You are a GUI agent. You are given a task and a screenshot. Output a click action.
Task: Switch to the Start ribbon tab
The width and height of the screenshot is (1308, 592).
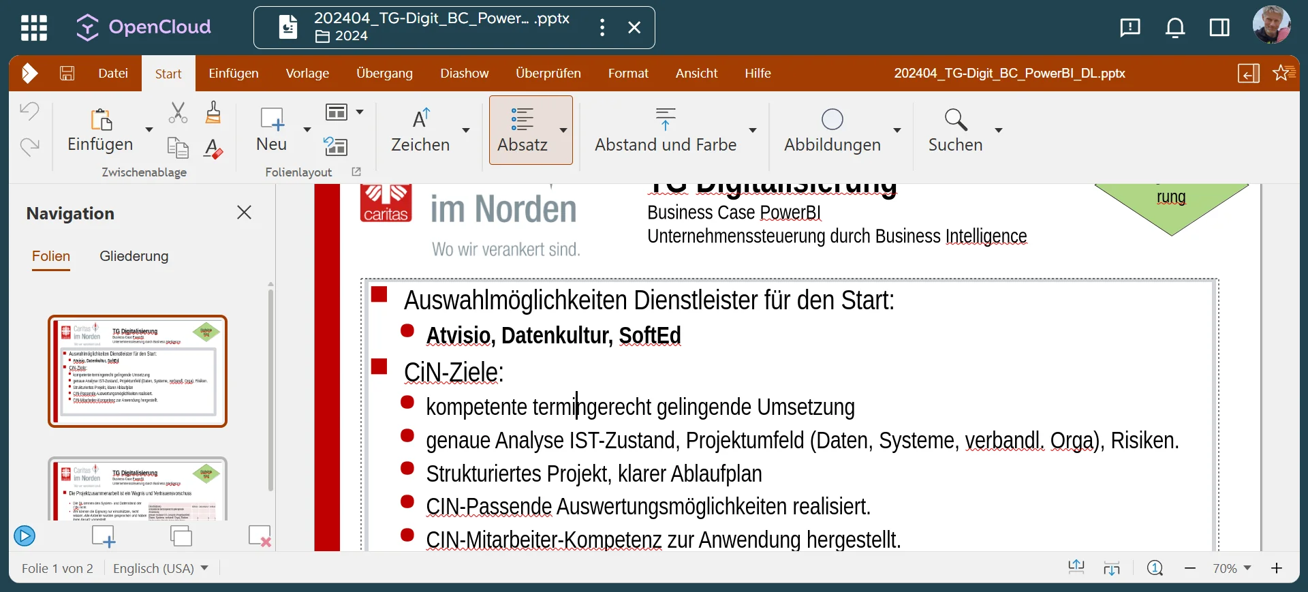click(168, 74)
